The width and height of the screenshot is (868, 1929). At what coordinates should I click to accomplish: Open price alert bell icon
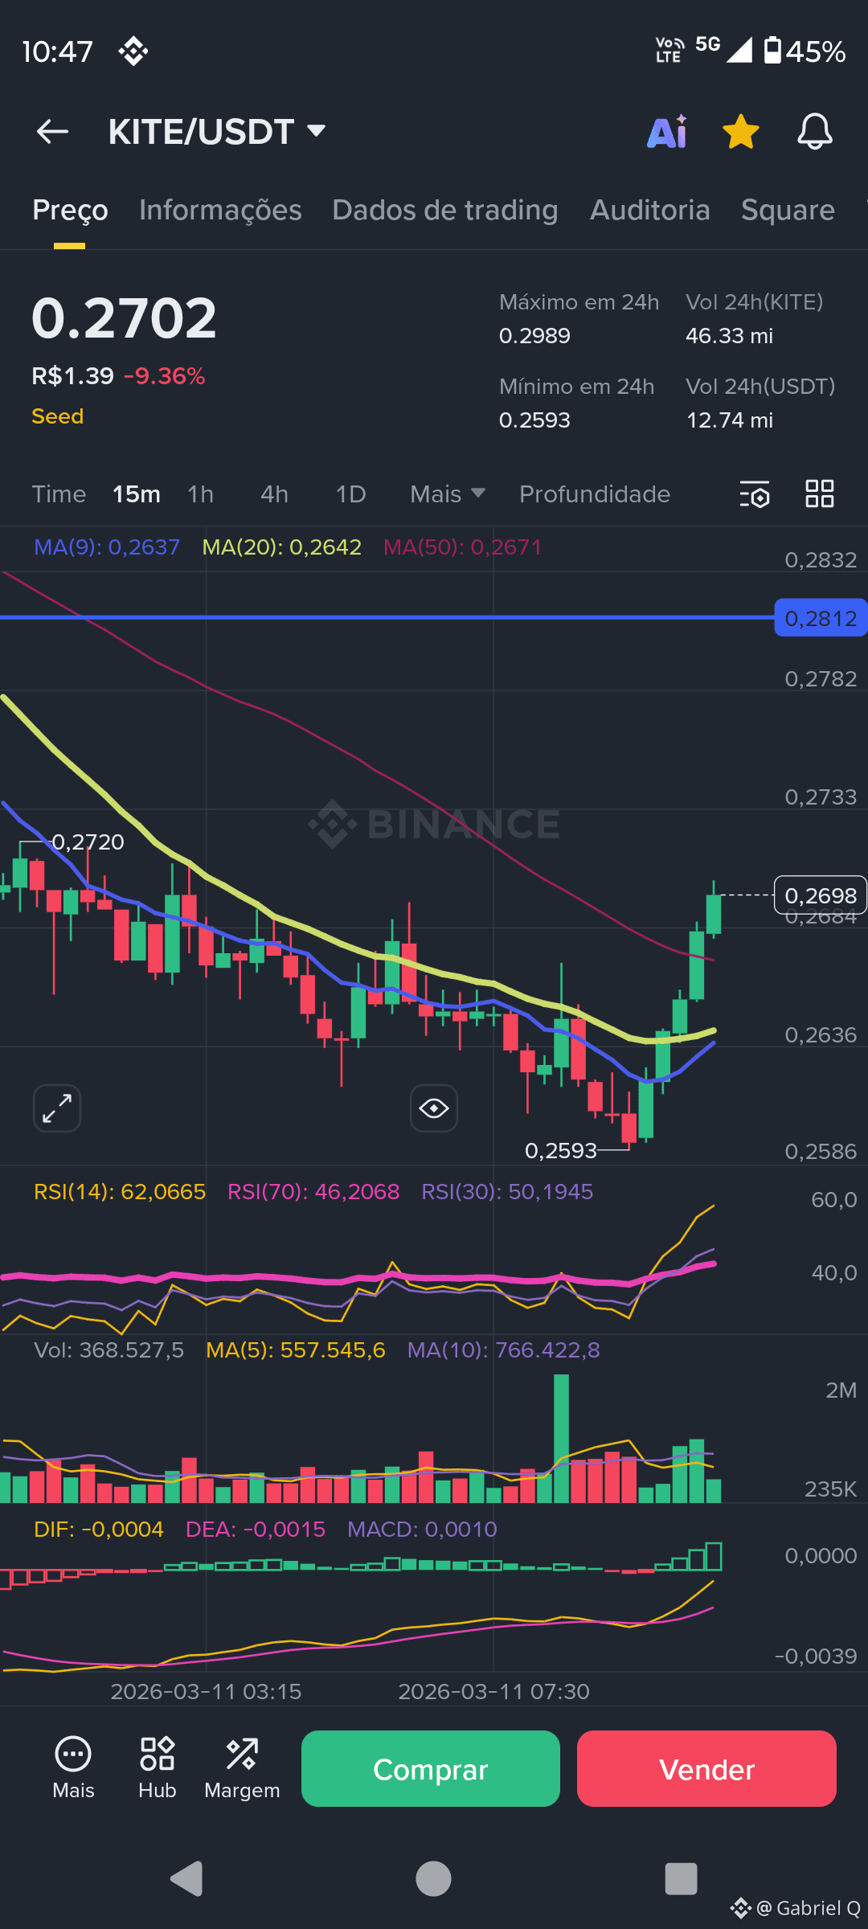(815, 132)
